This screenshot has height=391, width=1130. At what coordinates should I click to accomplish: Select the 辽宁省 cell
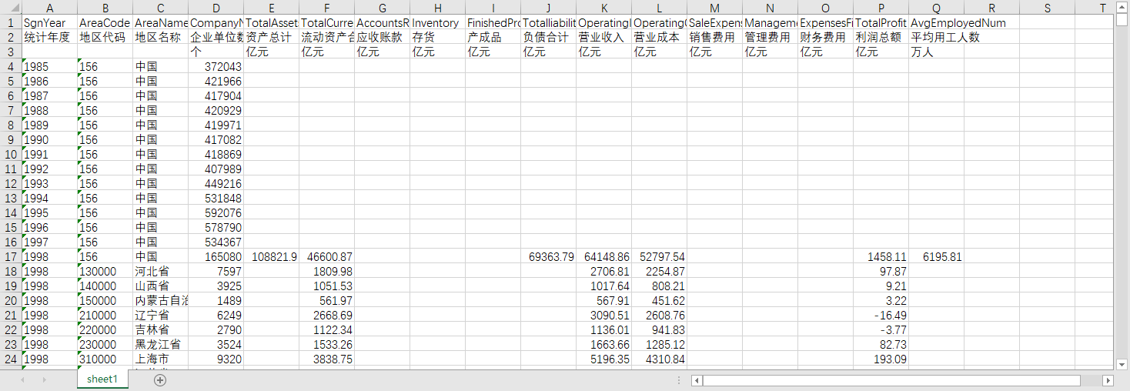[x=161, y=315]
